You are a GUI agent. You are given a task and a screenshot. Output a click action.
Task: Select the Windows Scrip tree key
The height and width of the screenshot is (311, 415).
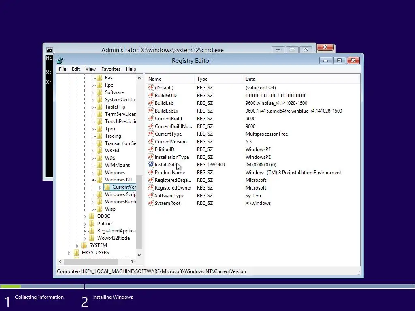120,194
